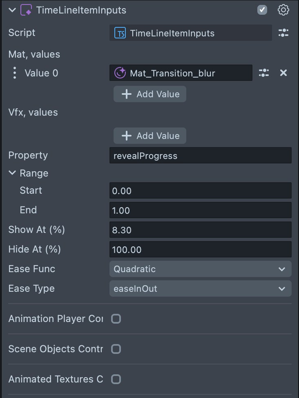Open options for Mat_Transition_blur value
Screen dimensions: 299x398
coord(264,73)
